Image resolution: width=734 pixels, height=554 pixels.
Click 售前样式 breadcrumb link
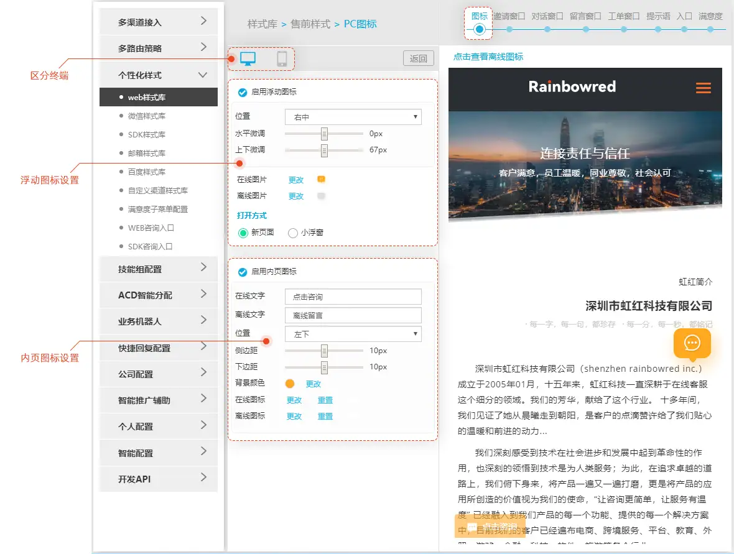pyautogui.click(x=310, y=24)
